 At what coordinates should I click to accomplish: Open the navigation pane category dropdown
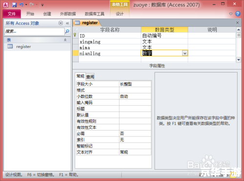[x=61, y=23]
